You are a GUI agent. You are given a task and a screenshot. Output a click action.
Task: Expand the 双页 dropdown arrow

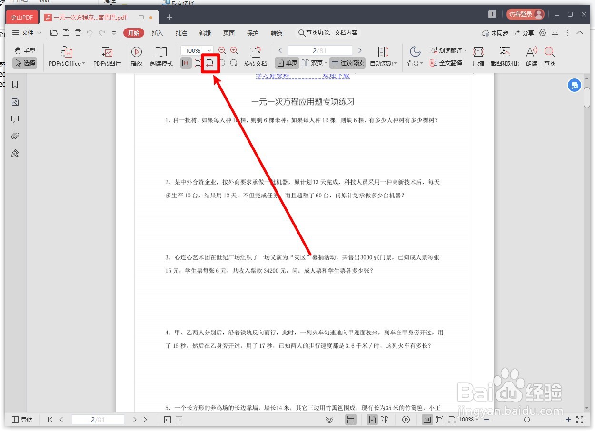coord(326,63)
